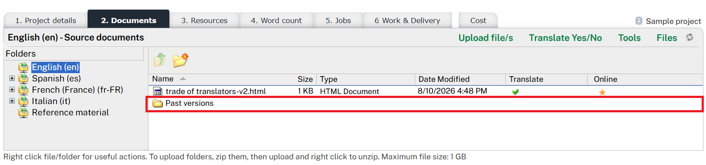Select Italian (it) in folder tree
This screenshot has width=706, height=165.
pyautogui.click(x=51, y=101)
